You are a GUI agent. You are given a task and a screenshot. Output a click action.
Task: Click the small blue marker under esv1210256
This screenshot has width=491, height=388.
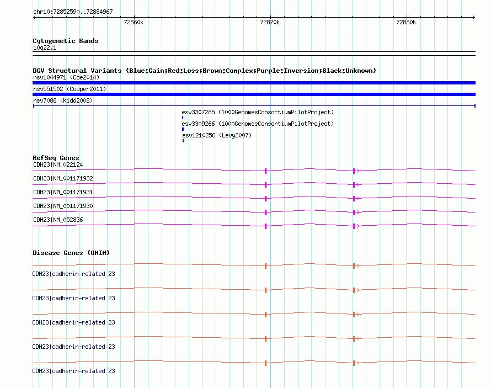(183, 141)
